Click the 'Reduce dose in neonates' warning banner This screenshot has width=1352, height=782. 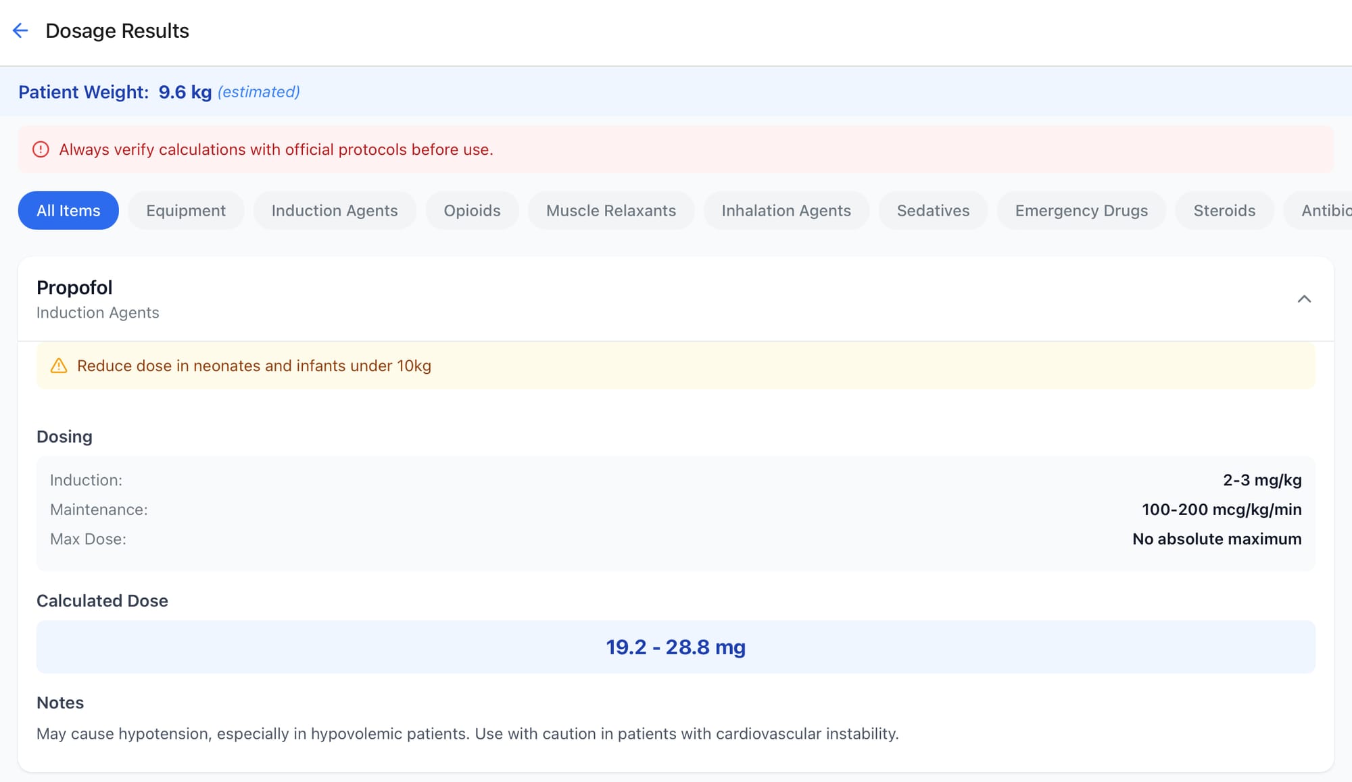point(675,366)
